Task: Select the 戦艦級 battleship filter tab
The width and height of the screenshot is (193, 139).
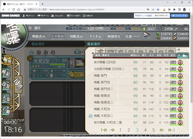Action: (100, 51)
